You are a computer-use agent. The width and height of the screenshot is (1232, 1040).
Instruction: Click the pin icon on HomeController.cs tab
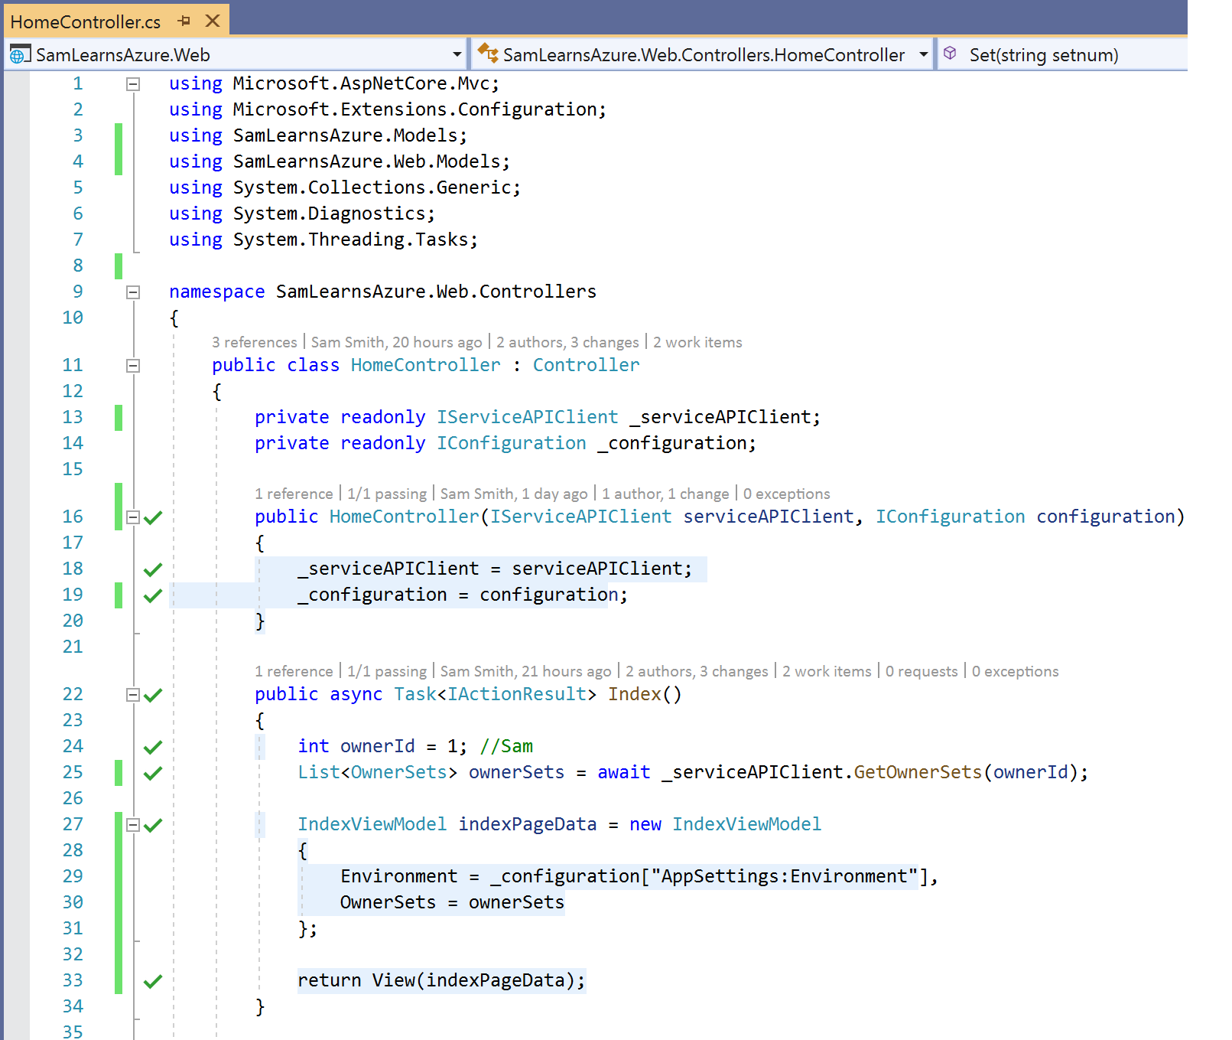click(x=184, y=21)
